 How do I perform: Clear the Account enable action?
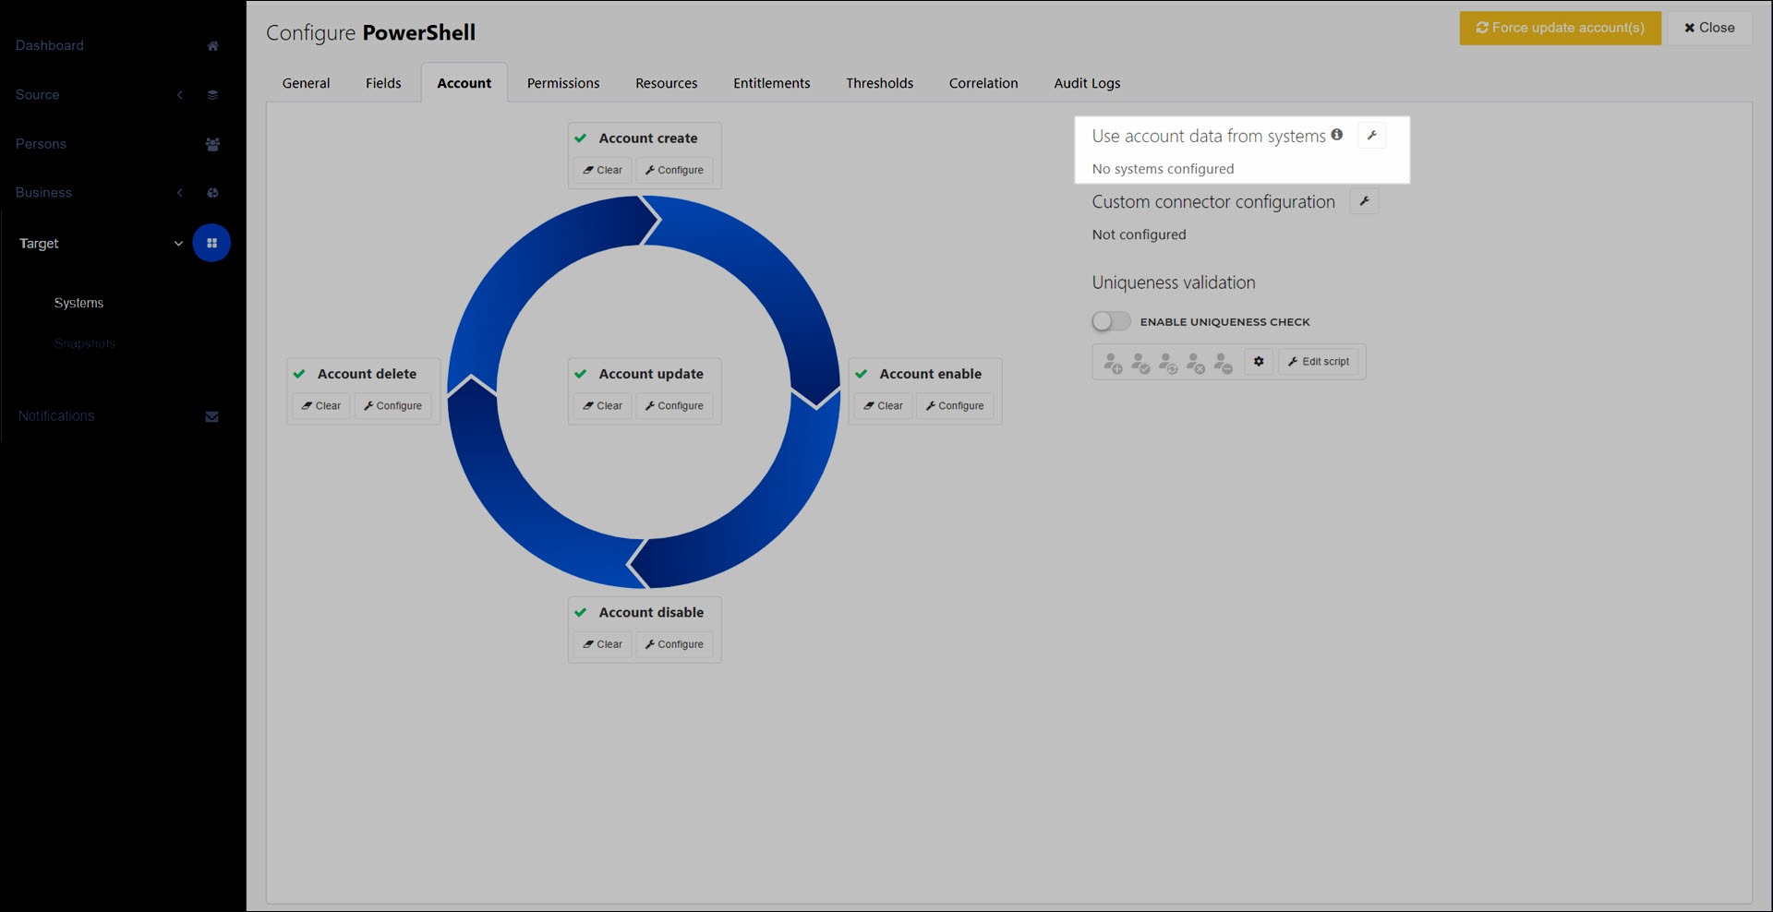click(883, 406)
